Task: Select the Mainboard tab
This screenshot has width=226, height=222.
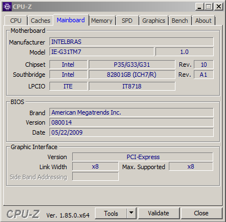Action: (x=71, y=20)
